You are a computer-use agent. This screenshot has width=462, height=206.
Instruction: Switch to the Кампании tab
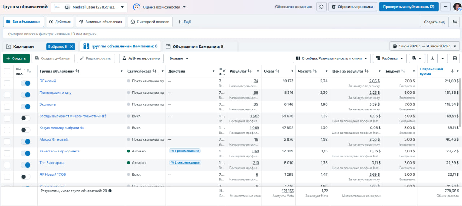[x=23, y=46]
